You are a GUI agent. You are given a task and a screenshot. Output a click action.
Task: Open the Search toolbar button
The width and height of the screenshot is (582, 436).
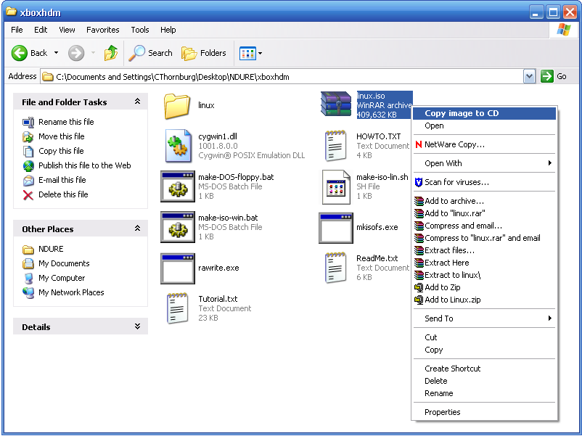pyautogui.click(x=151, y=53)
